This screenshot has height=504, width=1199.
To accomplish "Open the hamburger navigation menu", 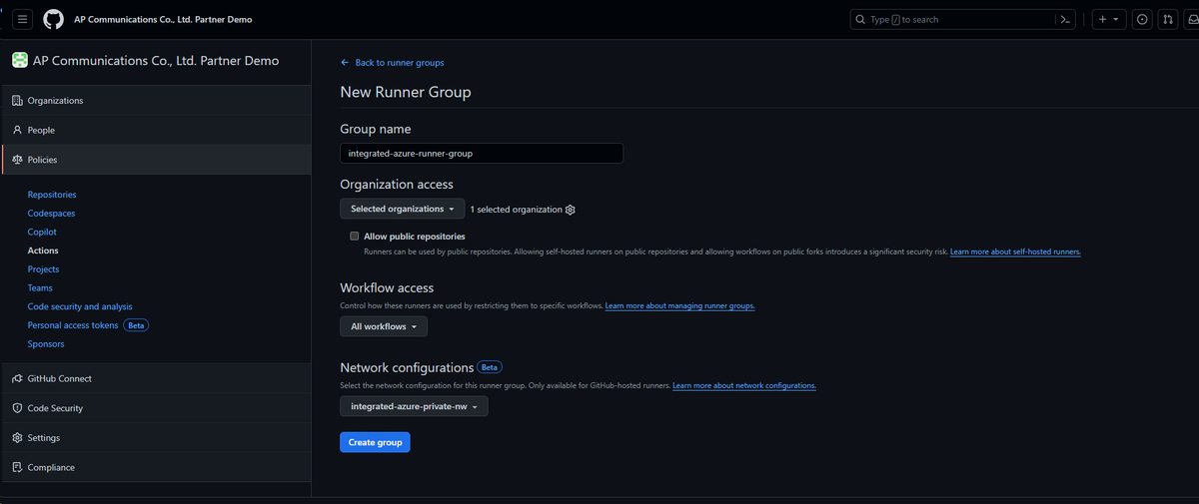I will tap(25, 19).
